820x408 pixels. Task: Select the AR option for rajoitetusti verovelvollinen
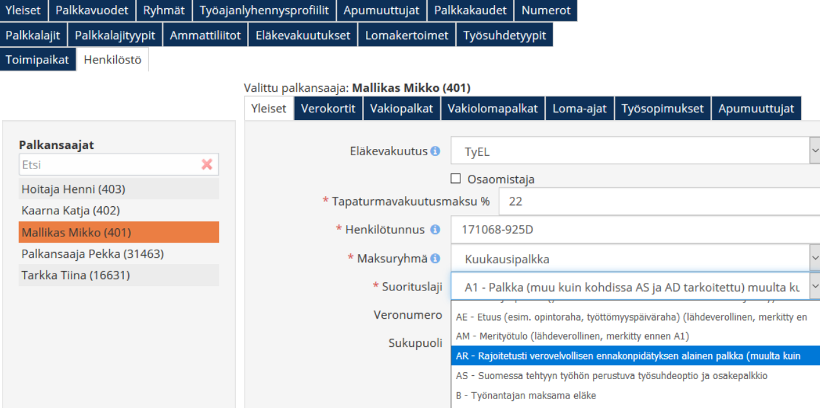[x=629, y=356]
